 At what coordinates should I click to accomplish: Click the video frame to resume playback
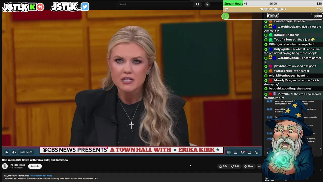pos(132,78)
